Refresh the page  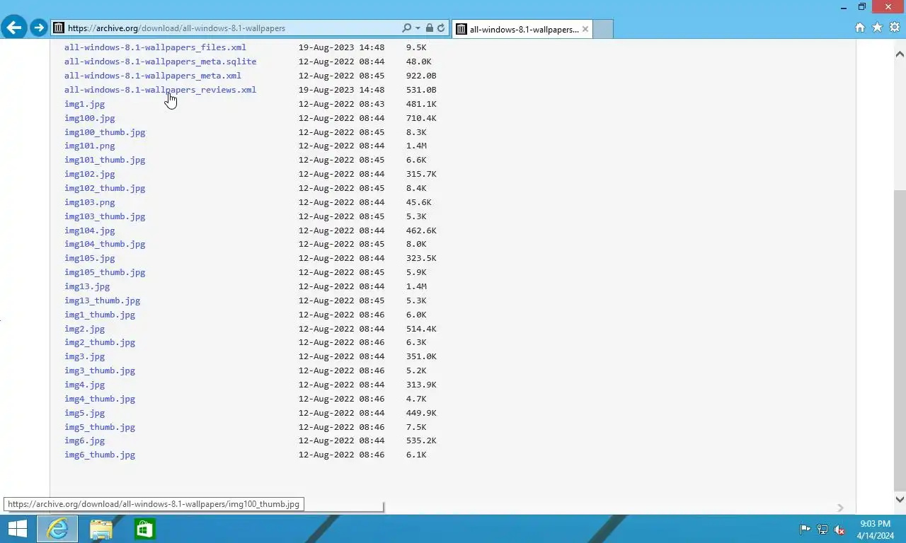click(x=441, y=28)
